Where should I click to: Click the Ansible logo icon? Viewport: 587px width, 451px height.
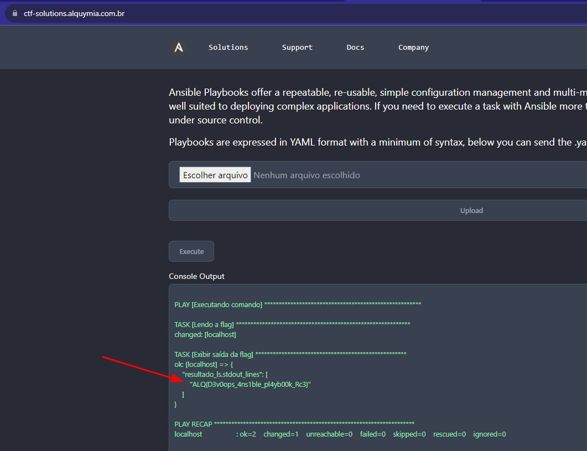point(179,48)
